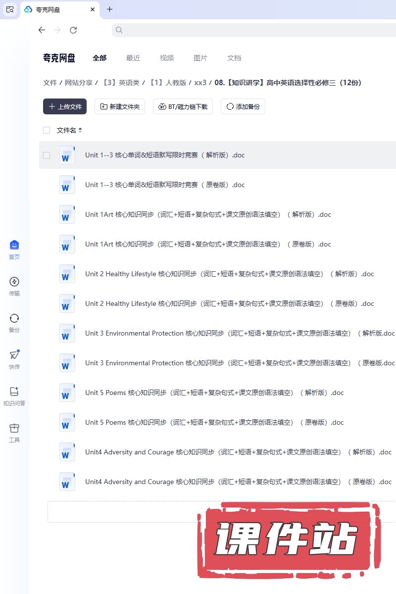Open the 快传 quick transfer icon
The width and height of the screenshot is (396, 594).
coord(14,355)
